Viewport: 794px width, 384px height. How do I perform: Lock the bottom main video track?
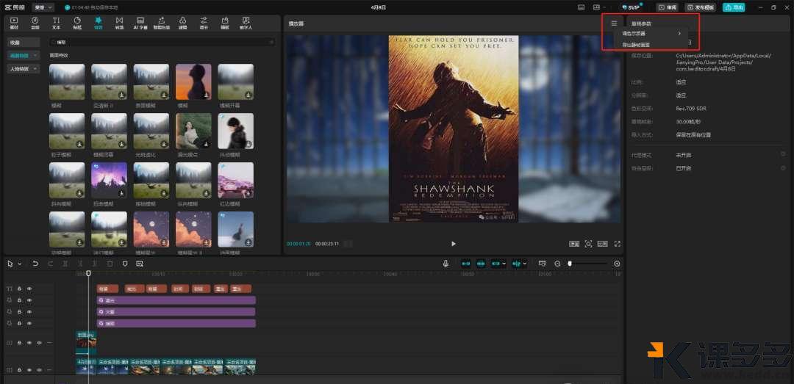19,370
